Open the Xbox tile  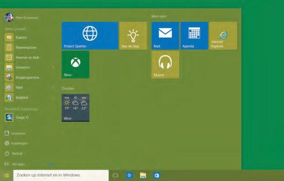click(x=76, y=64)
